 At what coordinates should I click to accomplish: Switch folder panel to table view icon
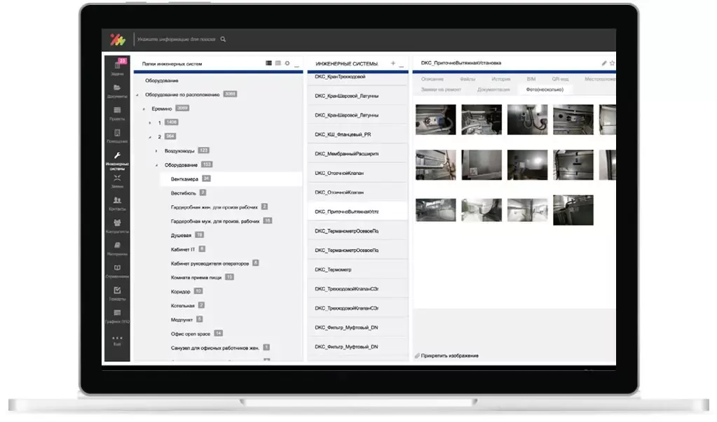click(x=278, y=63)
